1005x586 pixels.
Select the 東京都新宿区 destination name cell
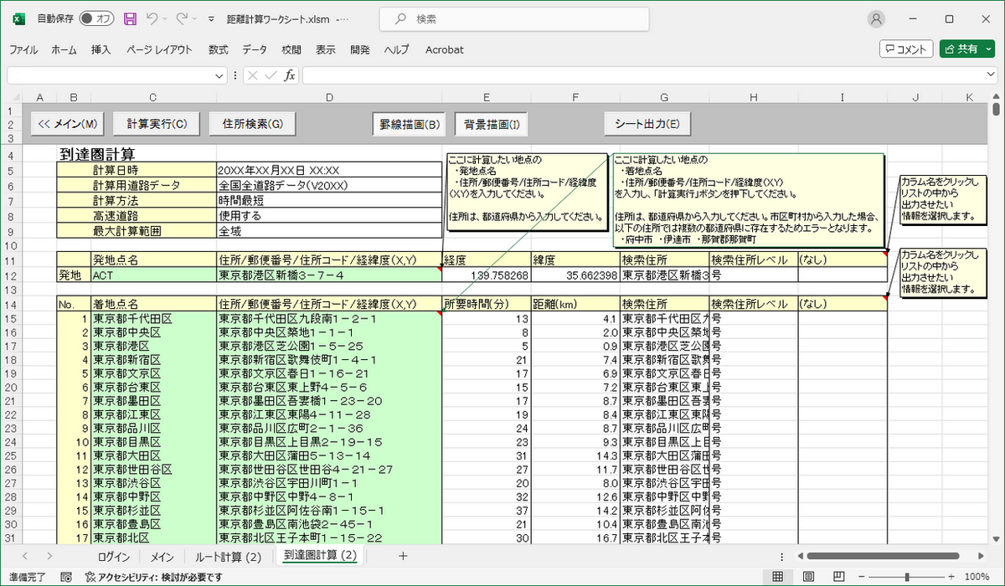click(152, 361)
